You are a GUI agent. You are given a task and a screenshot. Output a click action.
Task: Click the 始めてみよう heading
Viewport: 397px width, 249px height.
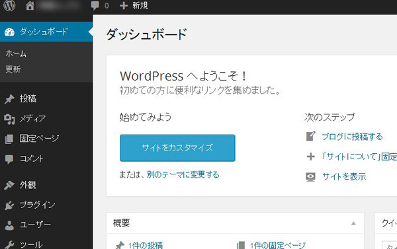tap(146, 117)
